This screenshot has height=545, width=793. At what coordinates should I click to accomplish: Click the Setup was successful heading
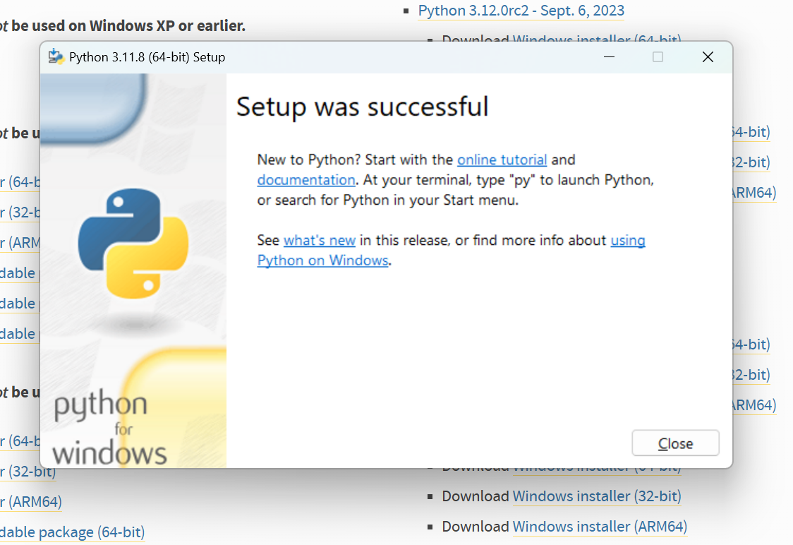coord(362,107)
